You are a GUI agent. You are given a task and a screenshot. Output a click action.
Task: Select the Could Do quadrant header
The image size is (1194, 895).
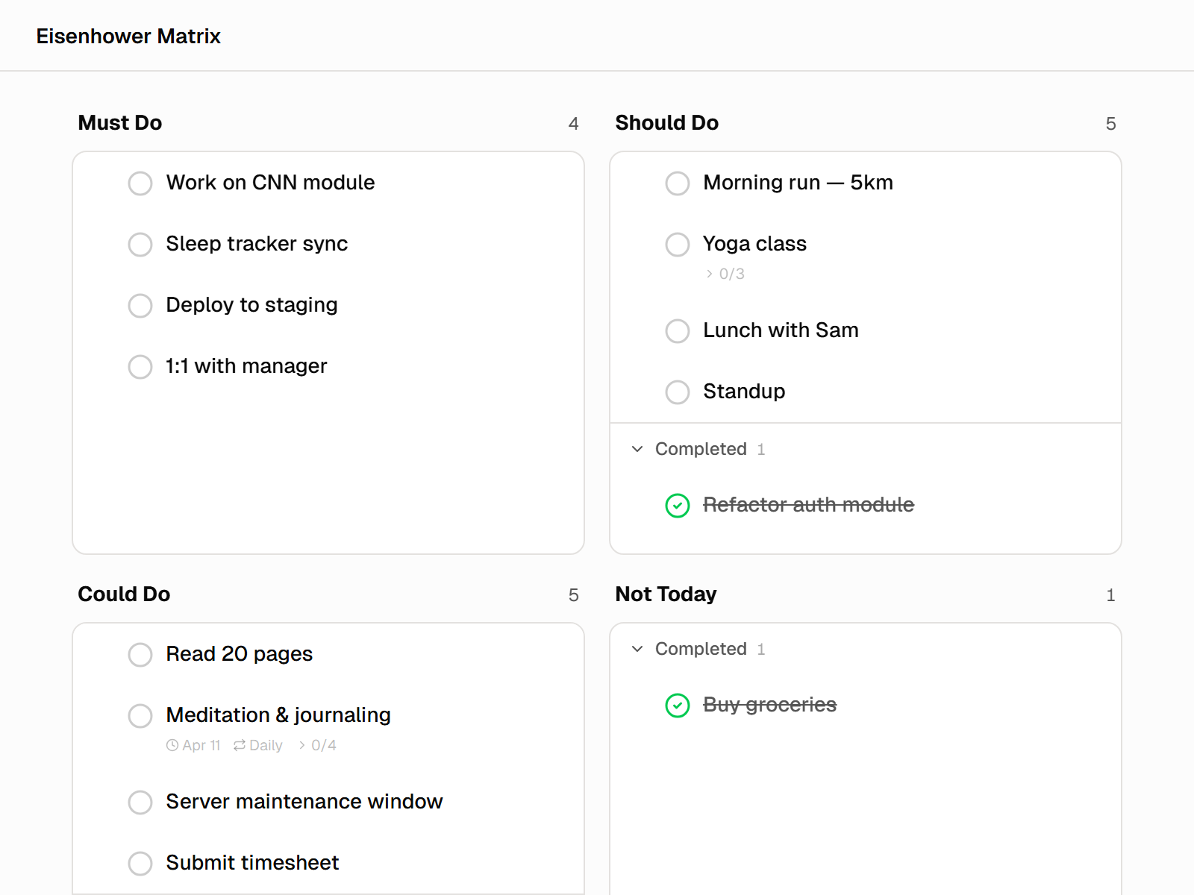[x=124, y=594]
